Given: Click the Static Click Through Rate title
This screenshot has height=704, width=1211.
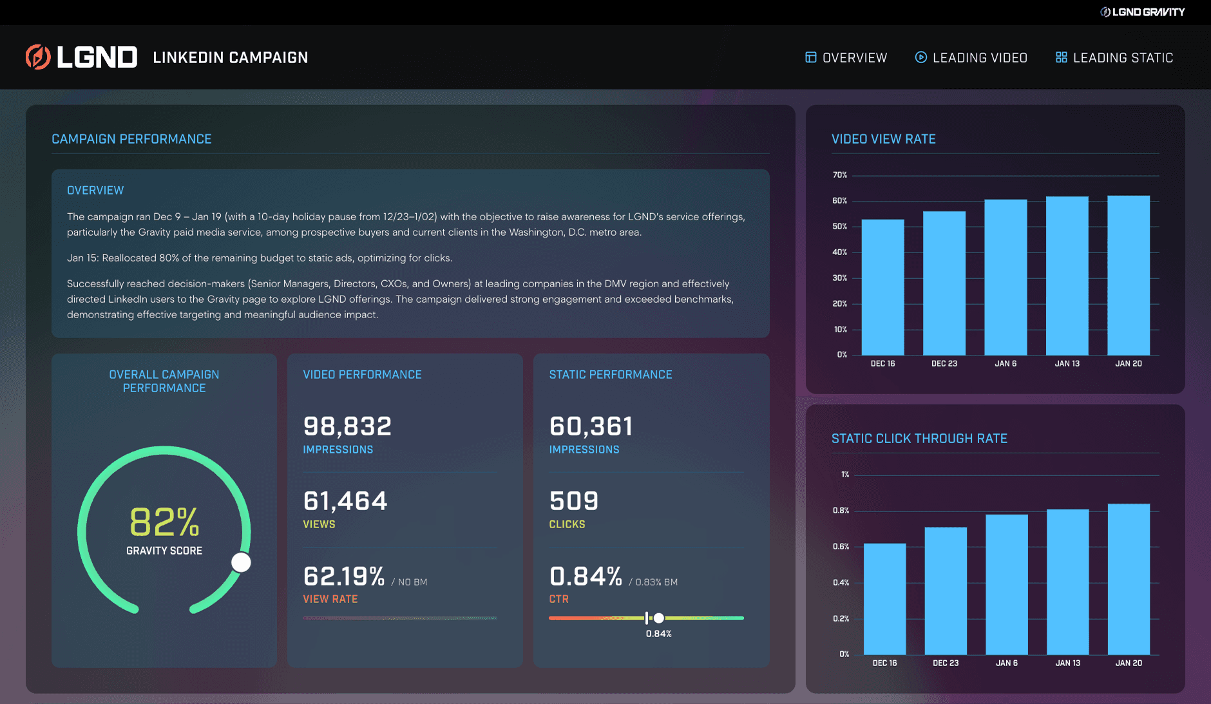Looking at the screenshot, I should click(x=919, y=439).
